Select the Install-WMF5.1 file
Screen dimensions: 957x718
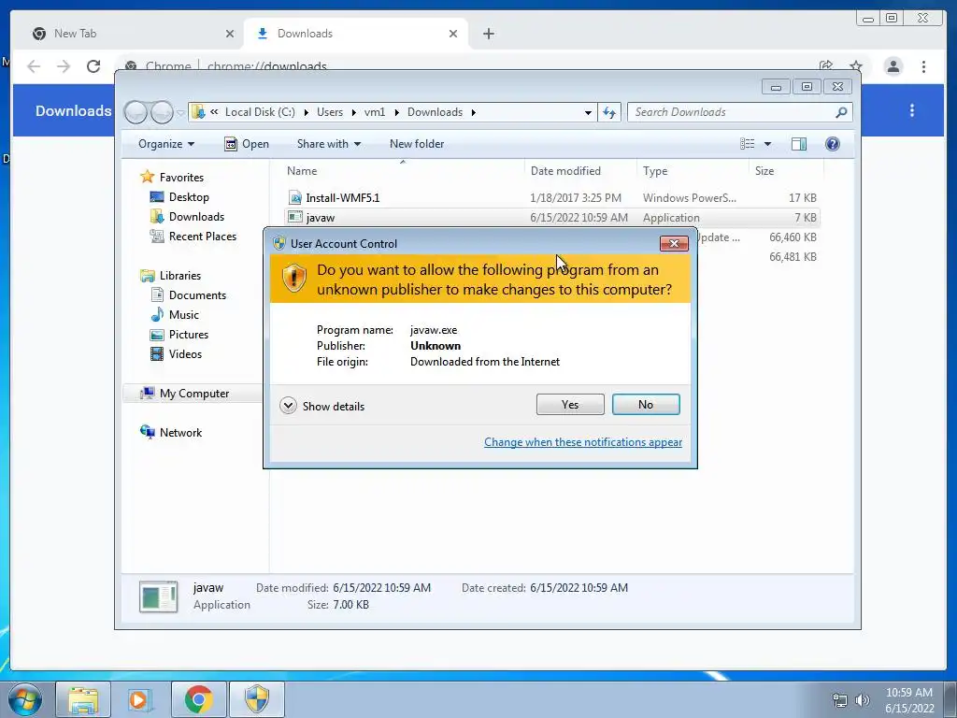(551, 198)
